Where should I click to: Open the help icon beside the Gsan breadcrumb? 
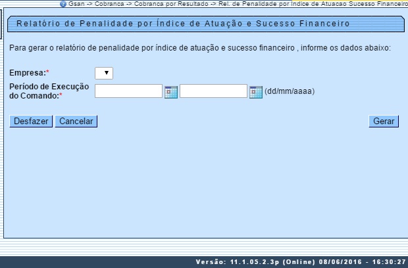click(63, 4)
